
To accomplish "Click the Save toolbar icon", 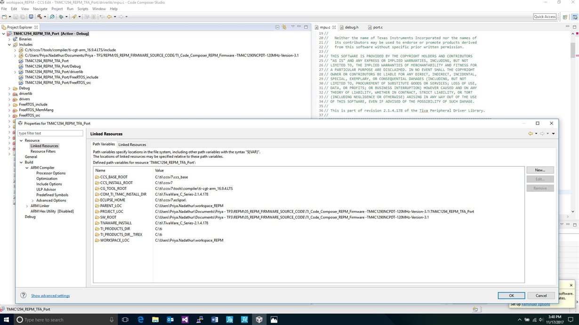I will (x=16, y=16).
